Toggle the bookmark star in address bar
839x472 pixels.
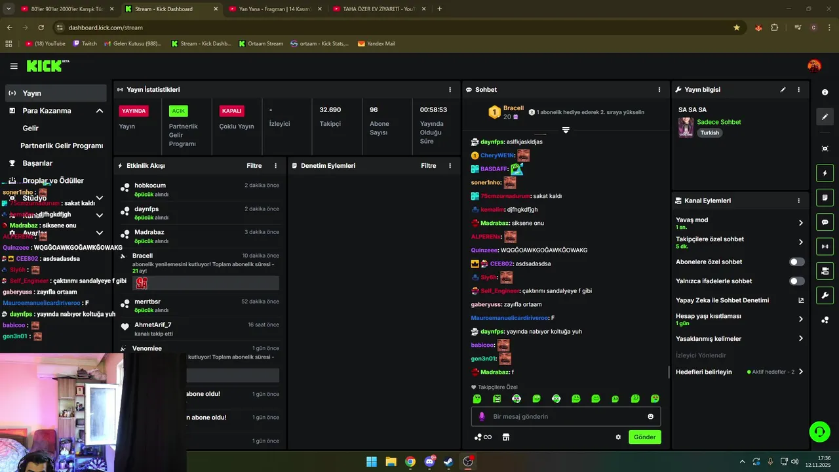coord(737,28)
